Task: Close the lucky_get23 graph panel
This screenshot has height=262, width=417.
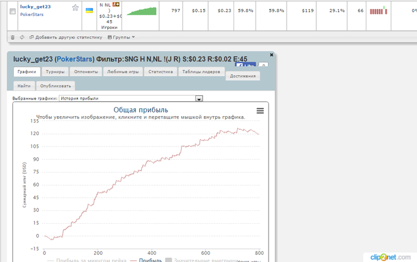Action: pos(272,55)
